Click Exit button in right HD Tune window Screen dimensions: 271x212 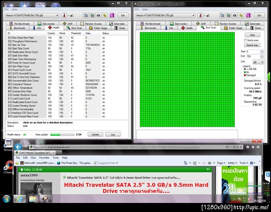(x=259, y=15)
